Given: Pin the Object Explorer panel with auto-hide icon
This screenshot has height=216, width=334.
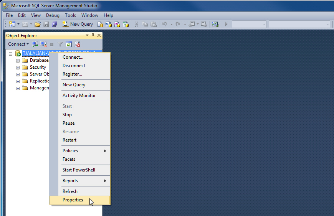Looking at the screenshot, I should (93, 35).
